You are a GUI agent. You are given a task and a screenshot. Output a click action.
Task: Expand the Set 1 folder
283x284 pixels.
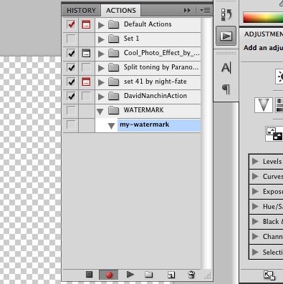tap(101, 39)
